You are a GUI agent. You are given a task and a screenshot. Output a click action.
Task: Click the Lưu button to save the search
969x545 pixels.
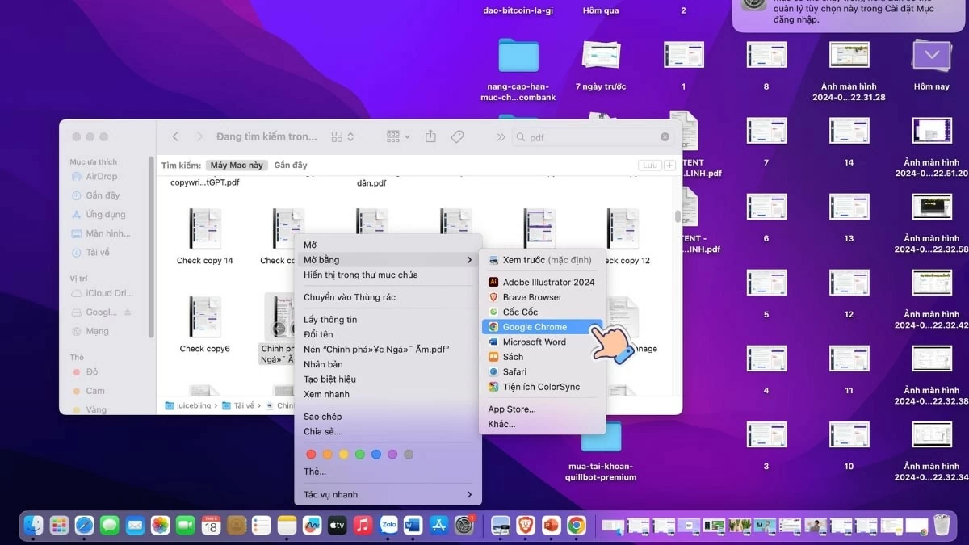pos(650,165)
